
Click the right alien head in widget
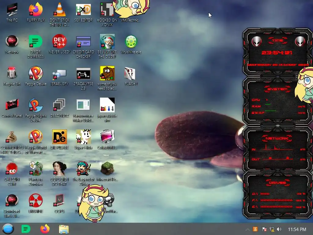[x=300, y=41]
